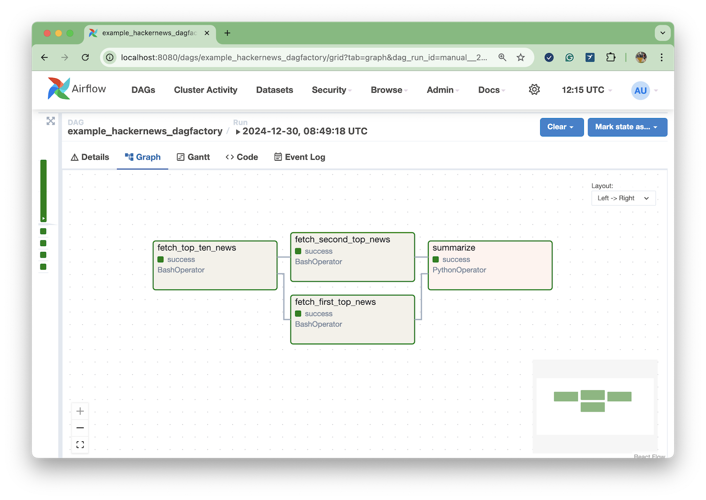Select the DAG run bar in grid
This screenshot has width=706, height=500.
coord(43,190)
